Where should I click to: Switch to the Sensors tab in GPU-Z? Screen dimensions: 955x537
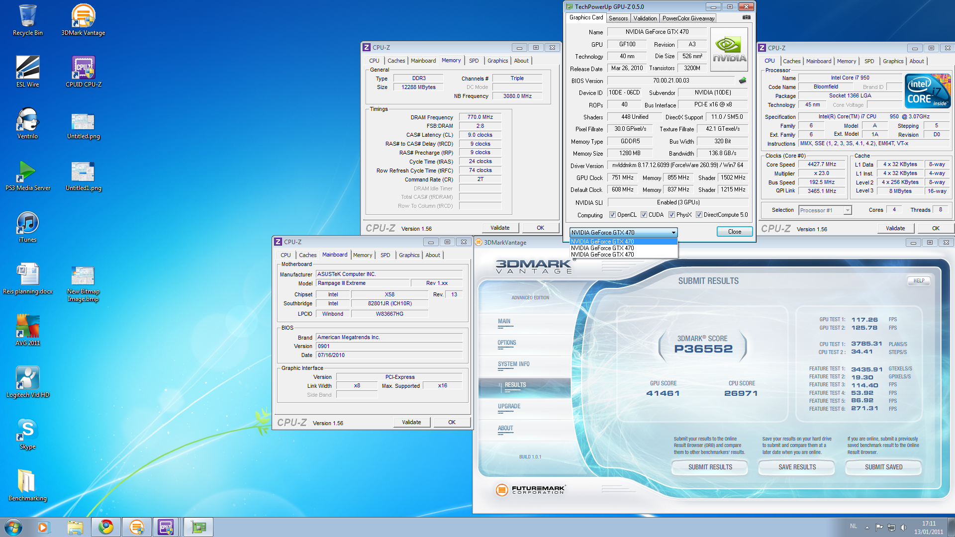[618, 18]
